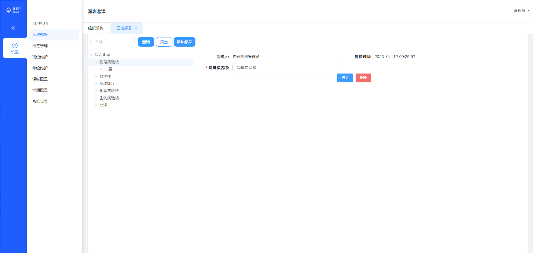Open 班级维护 in side menu
This screenshot has height=253, width=533.
pyautogui.click(x=40, y=57)
